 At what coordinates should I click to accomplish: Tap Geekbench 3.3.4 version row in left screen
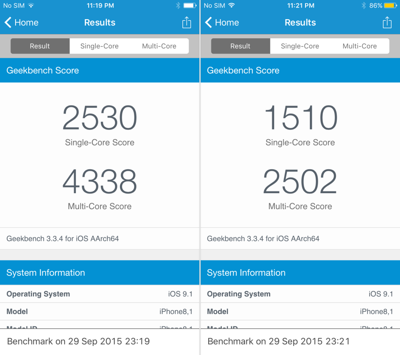100,238
